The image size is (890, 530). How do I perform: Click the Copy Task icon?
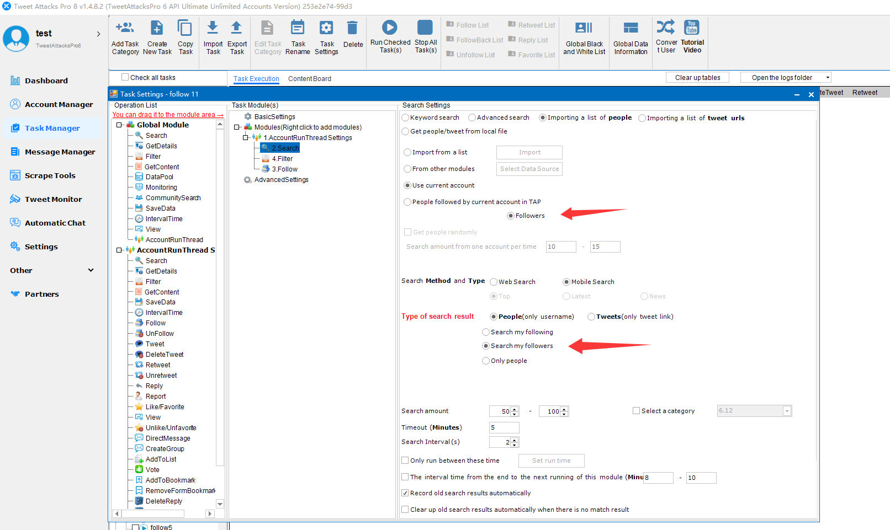(x=185, y=28)
